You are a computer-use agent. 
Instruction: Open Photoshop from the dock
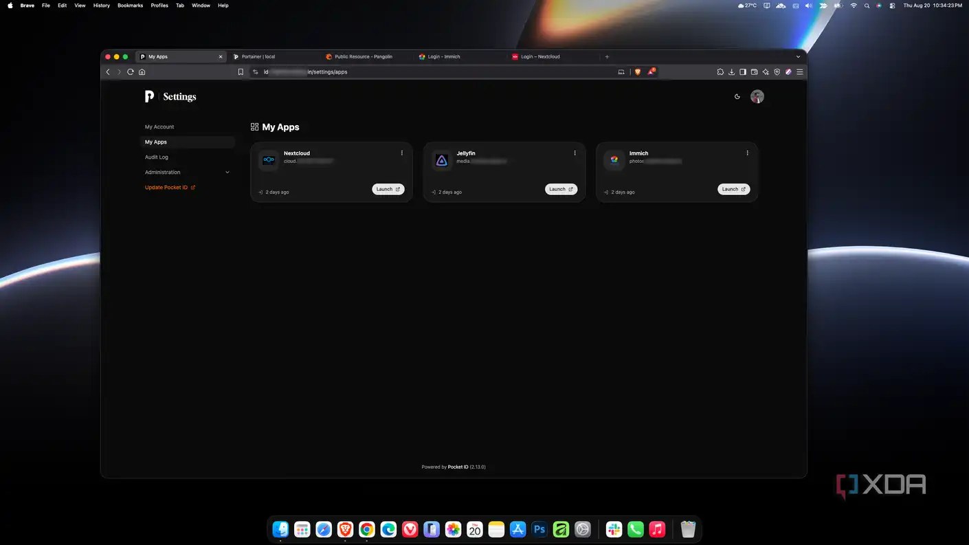(539, 529)
